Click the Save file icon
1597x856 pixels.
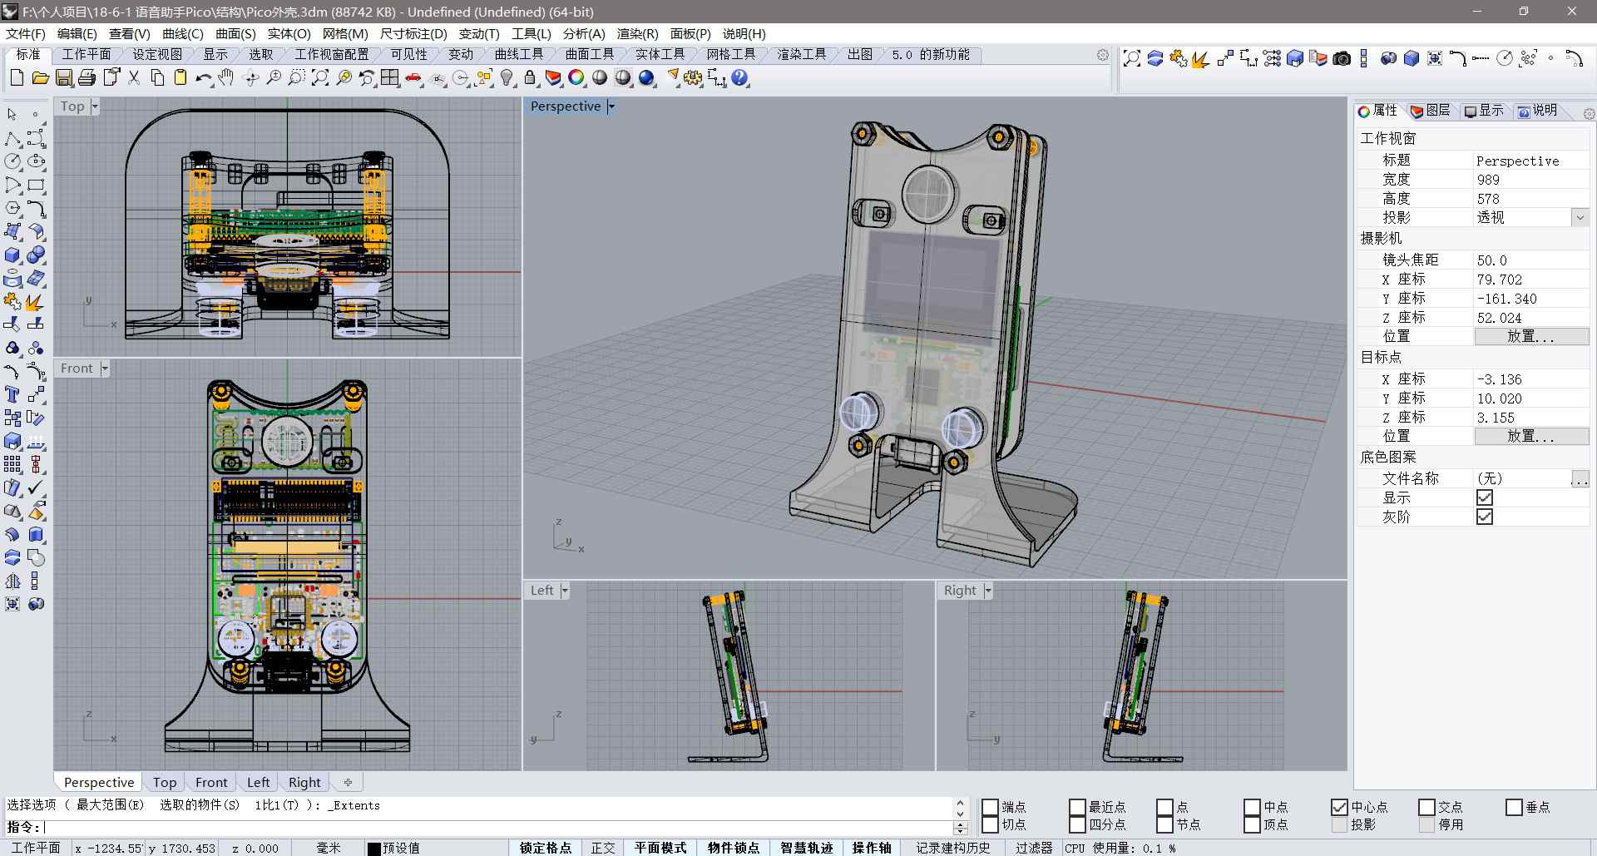tap(64, 78)
